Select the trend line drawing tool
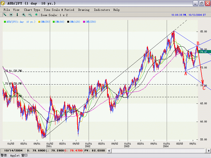 tap(5, 15)
